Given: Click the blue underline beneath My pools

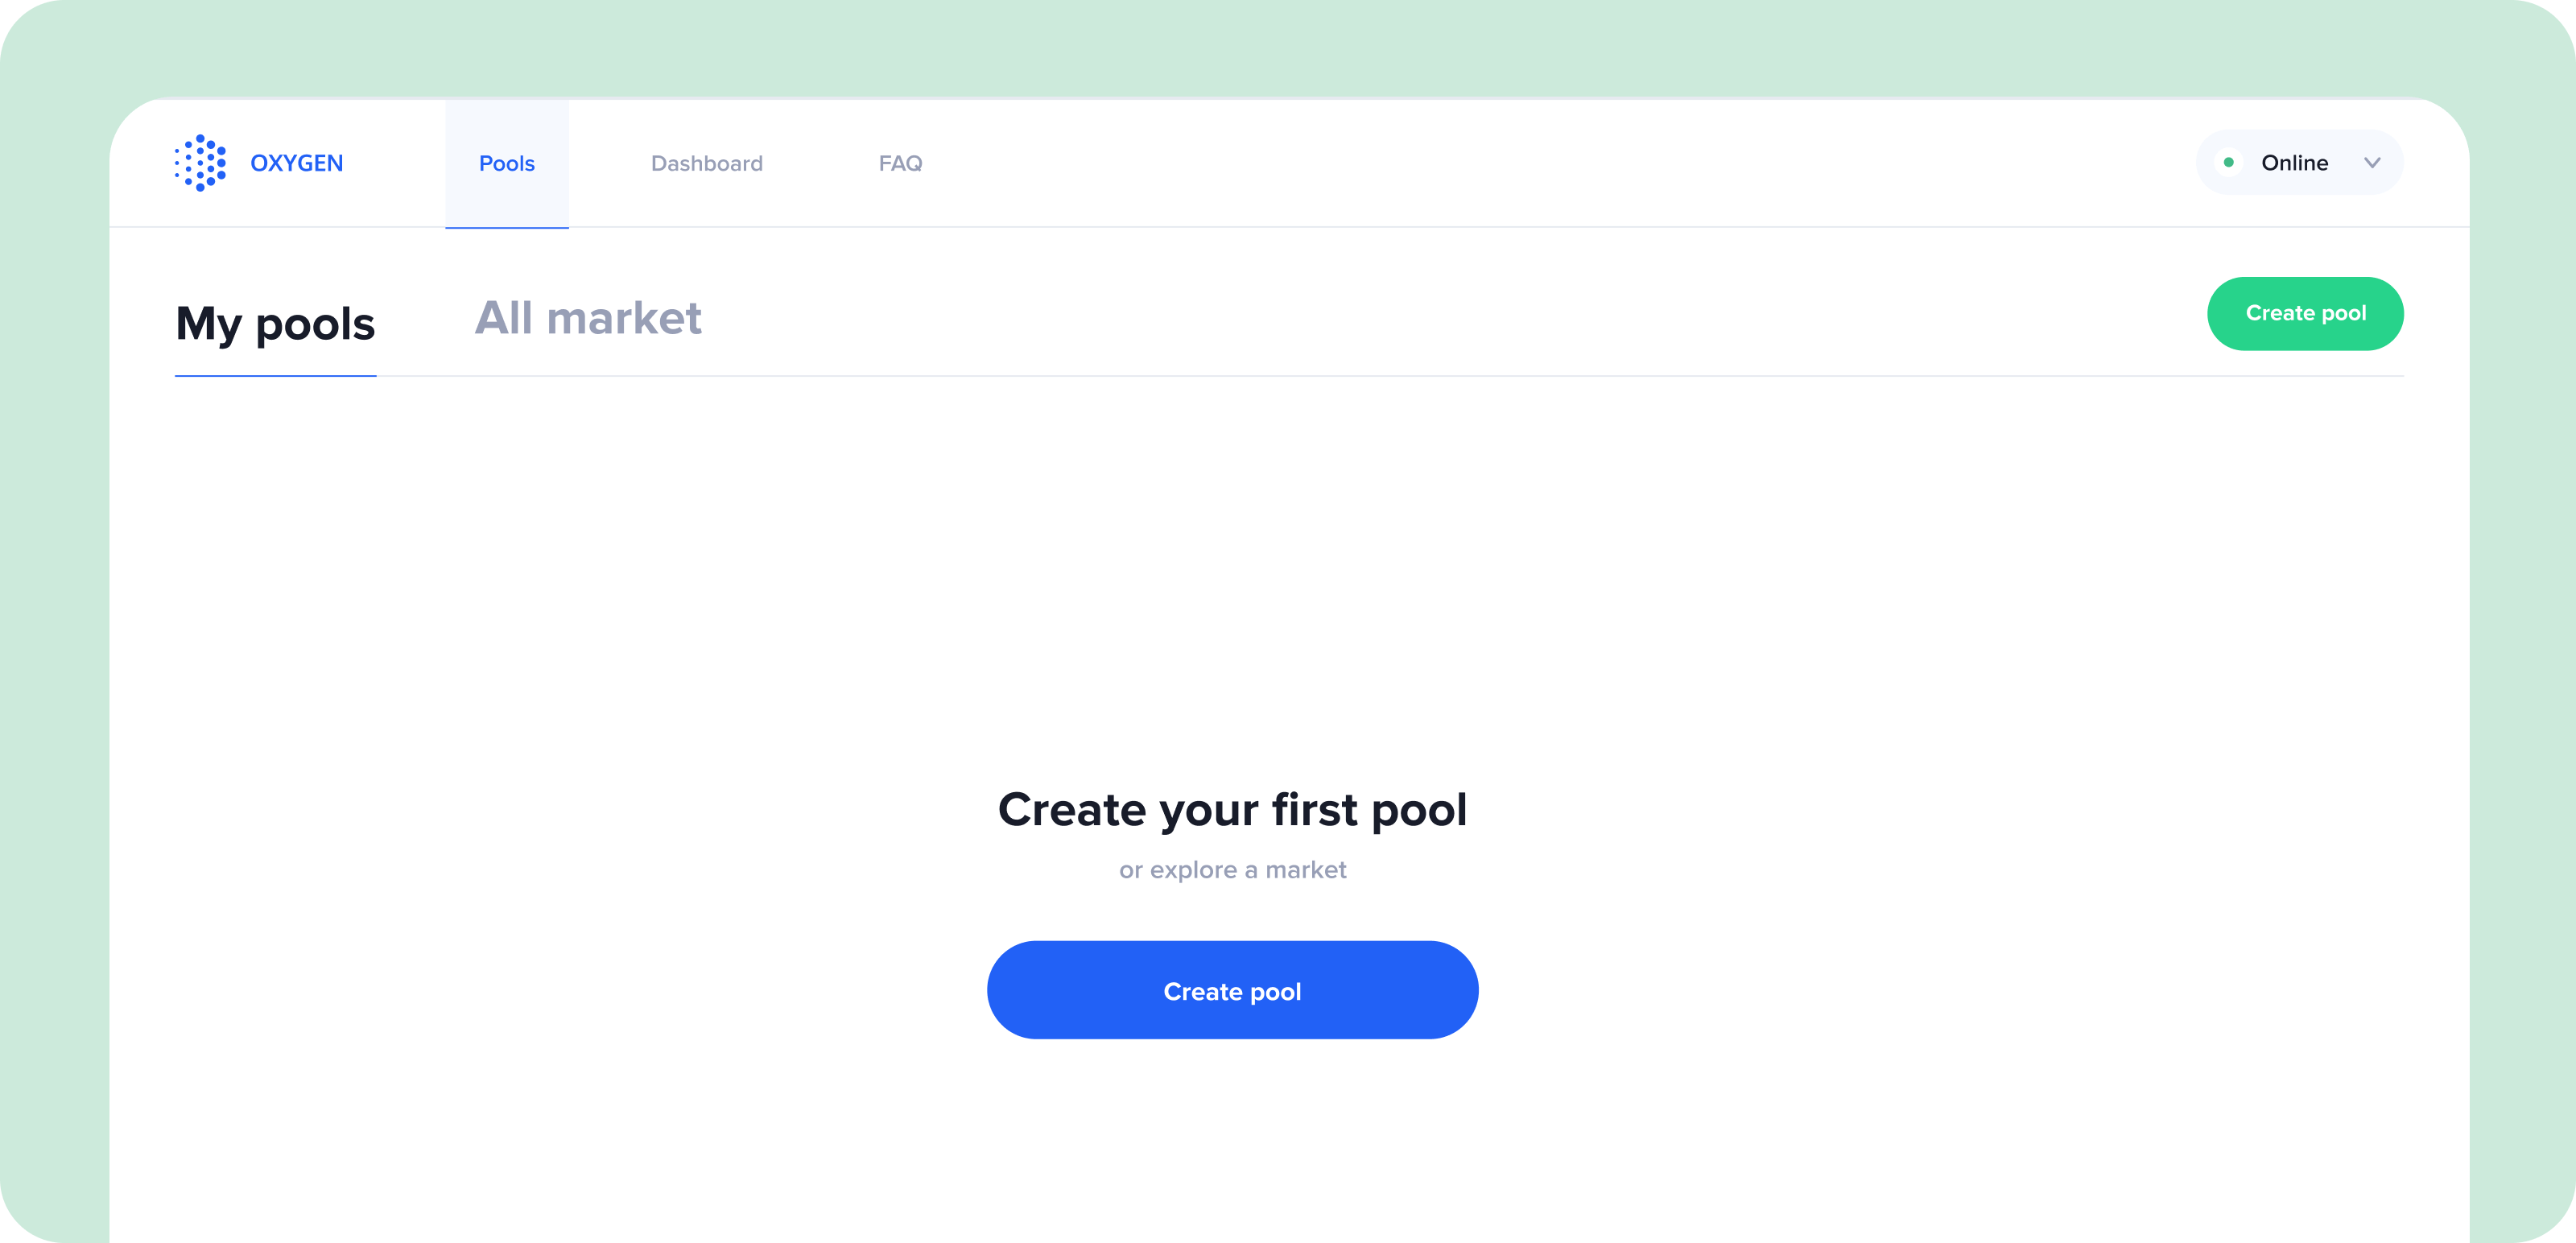Looking at the screenshot, I should point(275,376).
